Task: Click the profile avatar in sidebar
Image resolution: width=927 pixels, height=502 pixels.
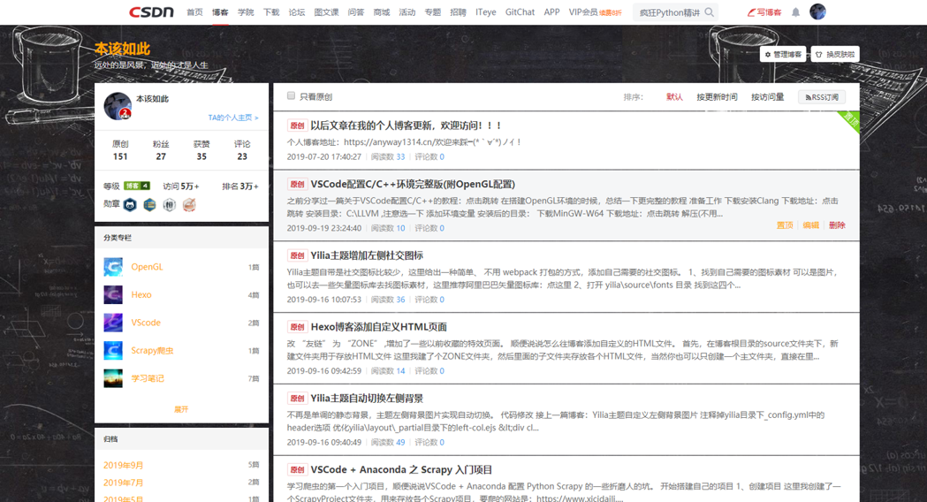Action: pos(118,106)
